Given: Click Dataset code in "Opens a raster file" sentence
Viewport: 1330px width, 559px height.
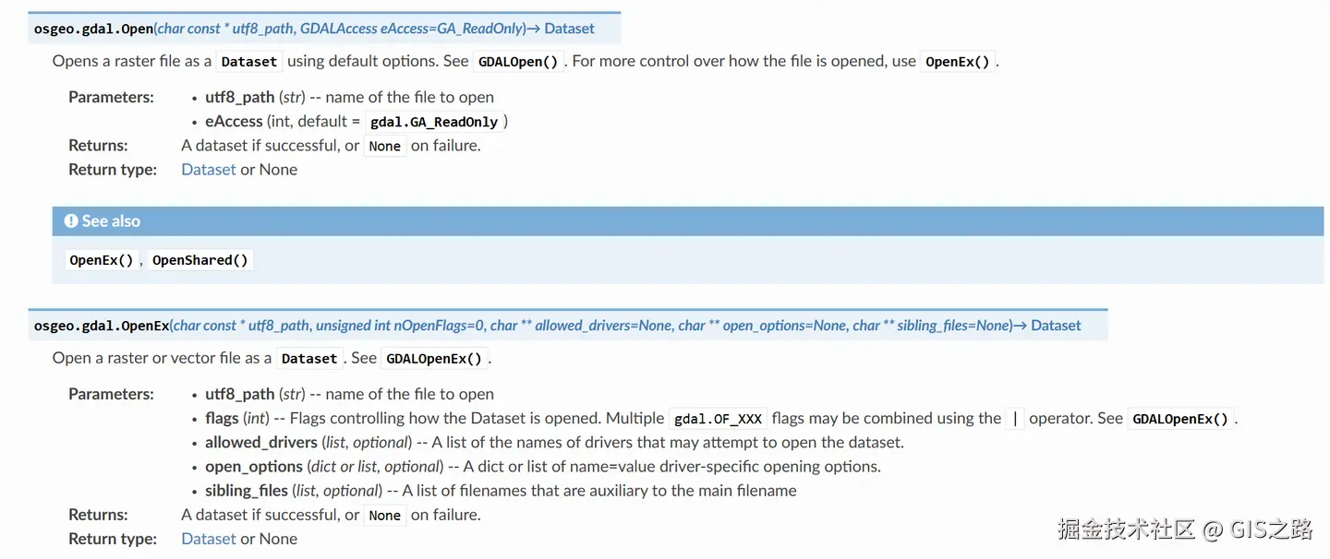Looking at the screenshot, I should coord(249,62).
